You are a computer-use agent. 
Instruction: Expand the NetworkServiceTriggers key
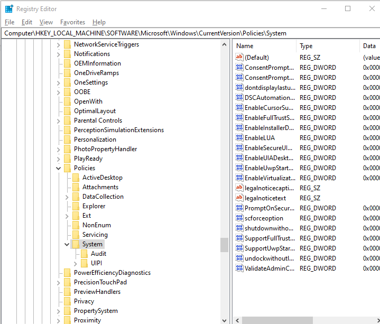click(x=59, y=45)
